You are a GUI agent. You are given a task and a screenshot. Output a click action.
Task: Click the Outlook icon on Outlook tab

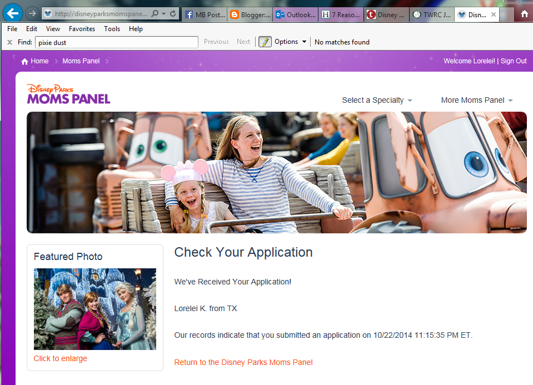[280, 14]
